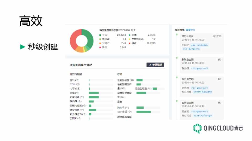The image size is (252, 141).
Task: Click the 私有网络 quota usage bar
Action: 94,97
